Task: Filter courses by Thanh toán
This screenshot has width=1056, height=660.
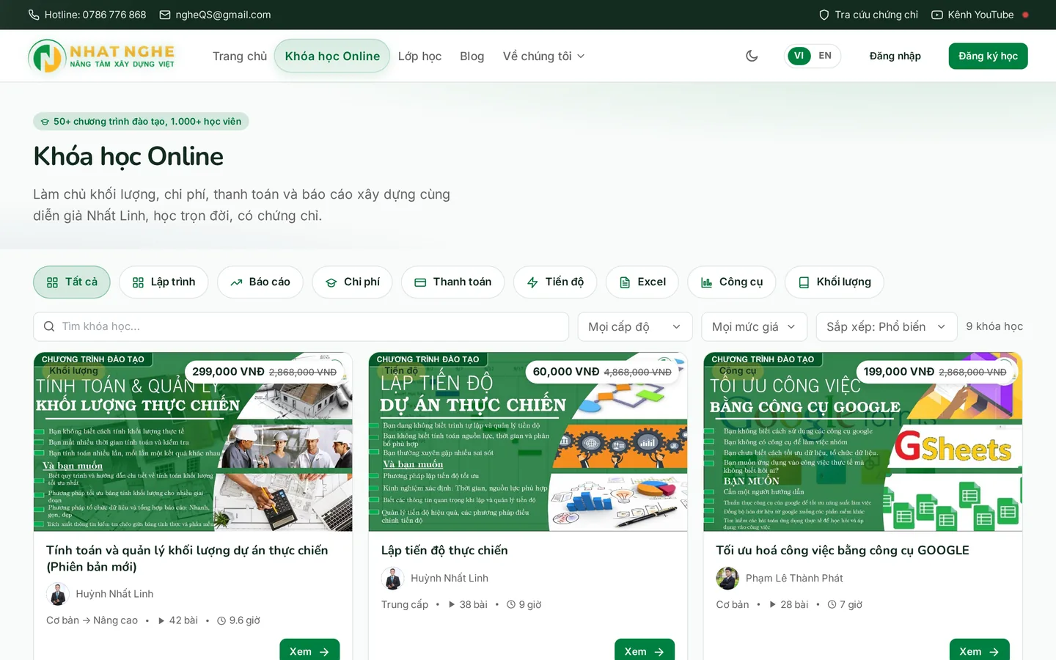Action: 452,282
